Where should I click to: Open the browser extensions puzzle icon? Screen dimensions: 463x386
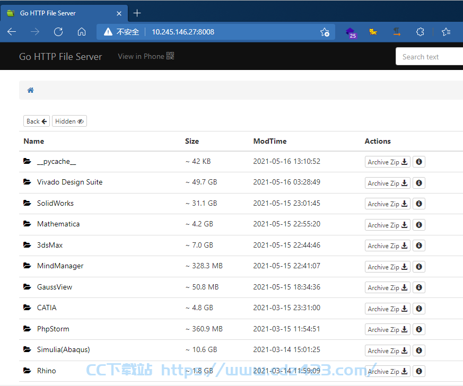point(420,32)
